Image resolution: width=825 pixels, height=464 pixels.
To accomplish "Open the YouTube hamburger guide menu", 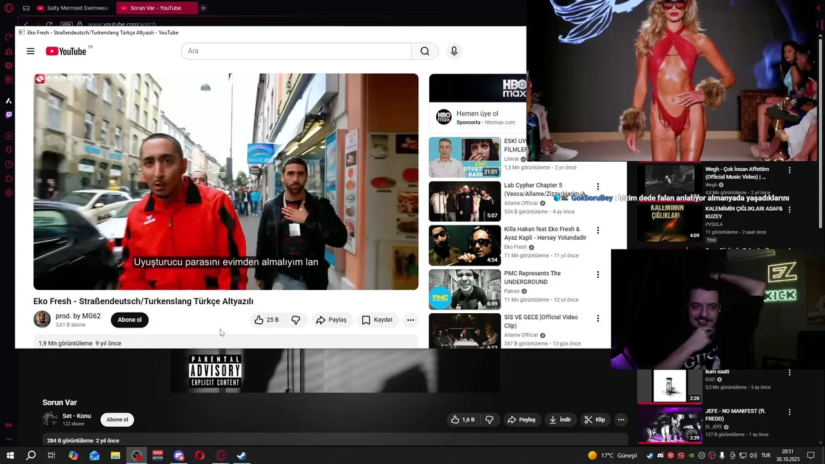I will coord(30,51).
